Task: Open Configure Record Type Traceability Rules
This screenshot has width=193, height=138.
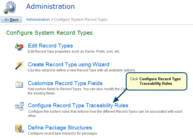Action: (x=78, y=106)
